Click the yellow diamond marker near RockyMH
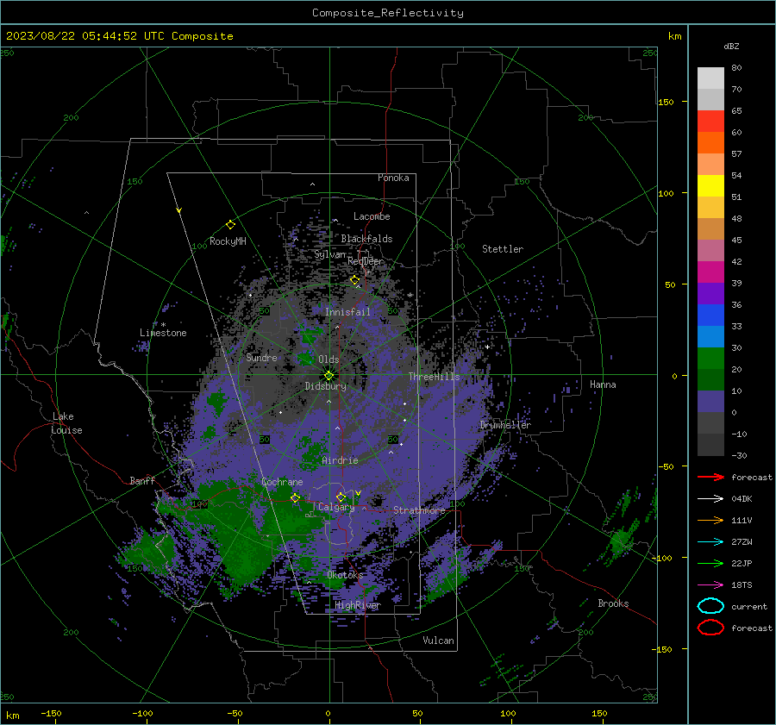Screen dimensions: 776x725 230,225
